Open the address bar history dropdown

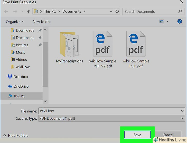(111, 12)
